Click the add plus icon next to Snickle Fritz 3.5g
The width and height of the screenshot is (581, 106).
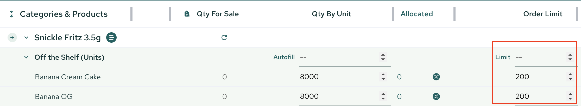coord(12,37)
